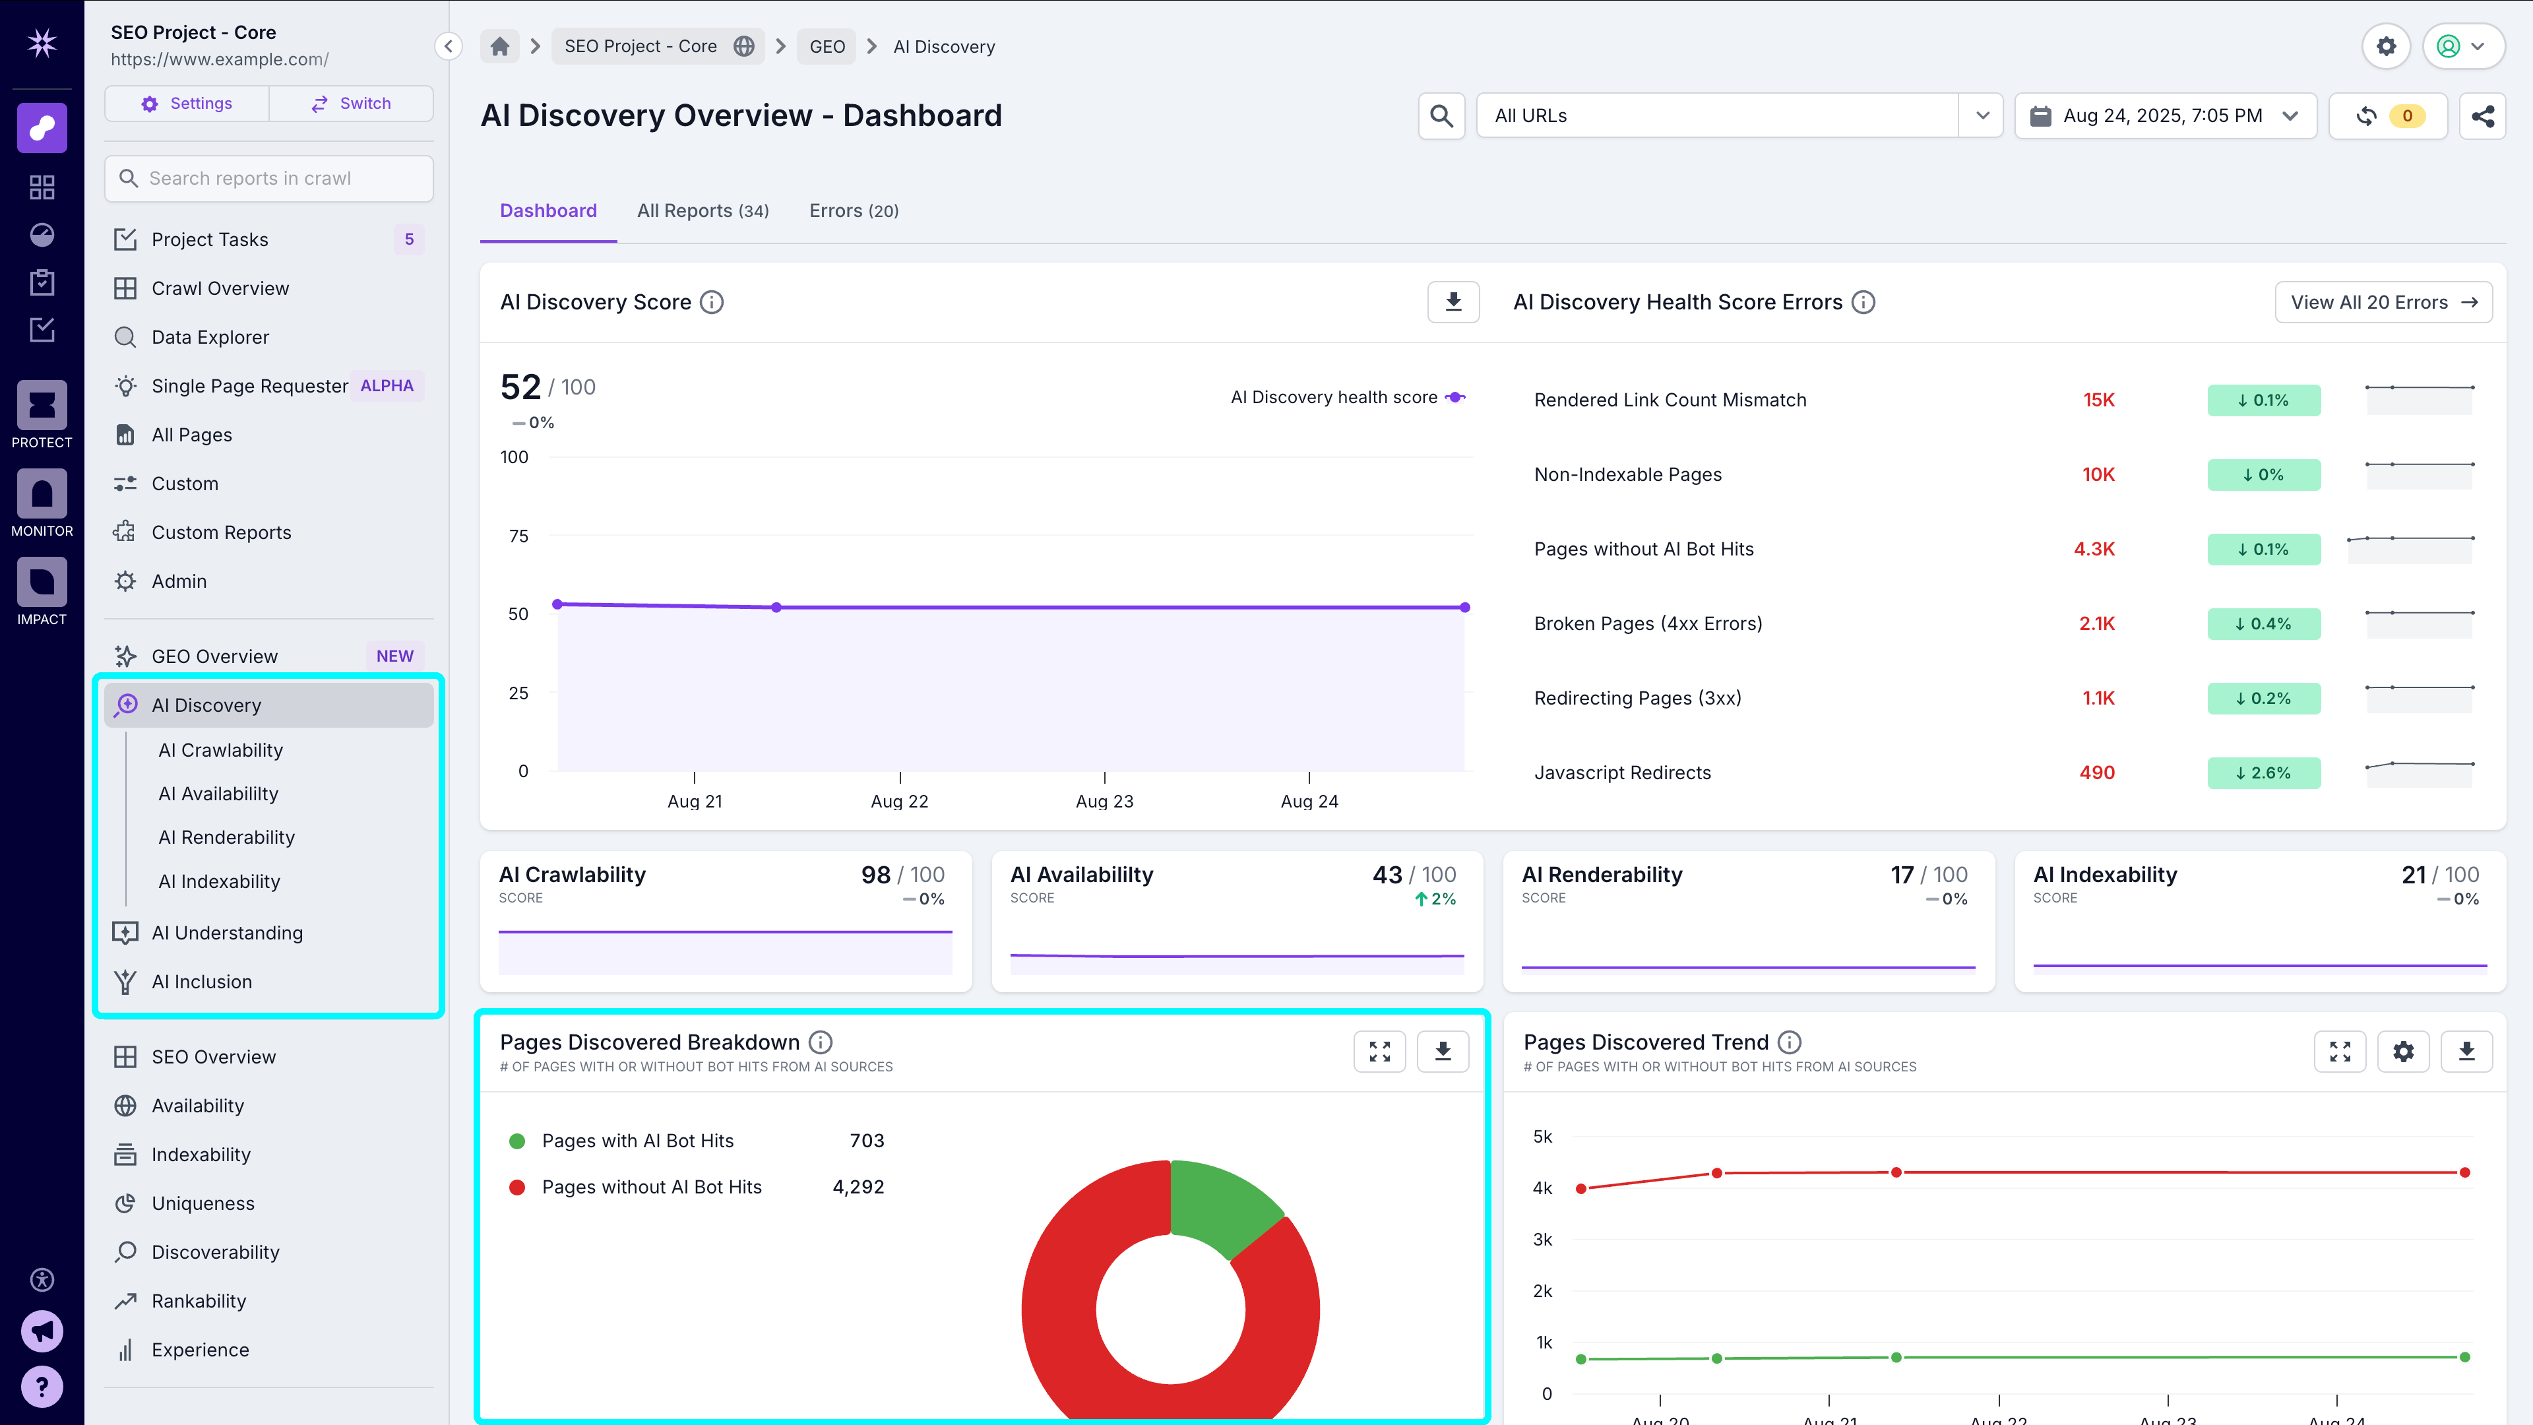Hide the Pages without AI Bot Hits series
Screen dimensions: 2533x1425
click(652, 1187)
